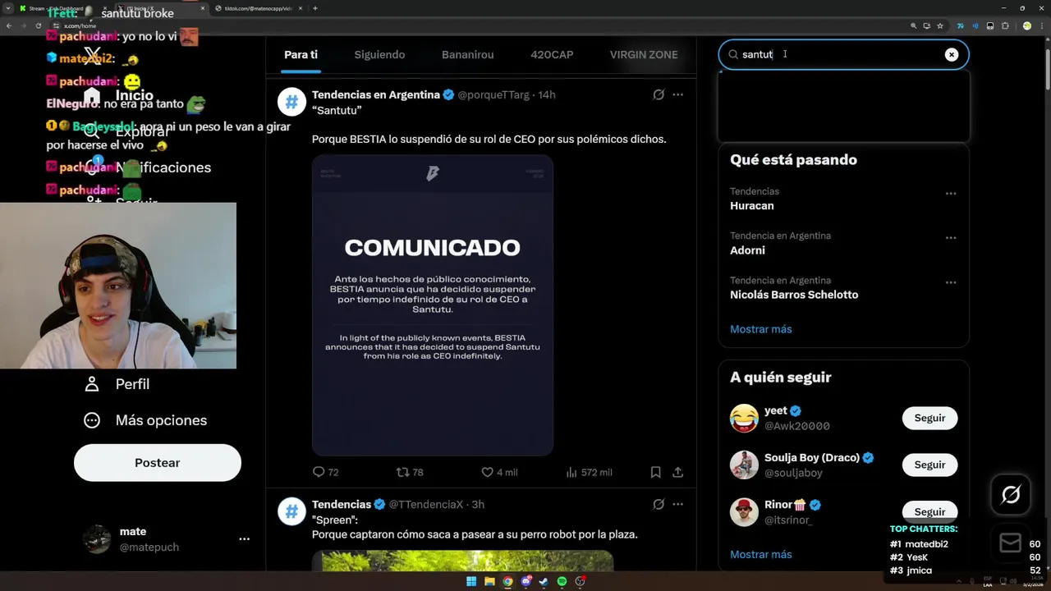Viewport: 1051px width, 591px height.
Task: Open the Tendencias @TTendenciaX avatar
Action: (x=291, y=511)
